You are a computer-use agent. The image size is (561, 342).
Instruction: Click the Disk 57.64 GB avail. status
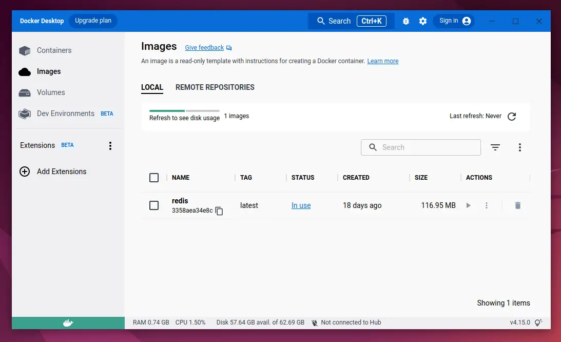[260, 322]
